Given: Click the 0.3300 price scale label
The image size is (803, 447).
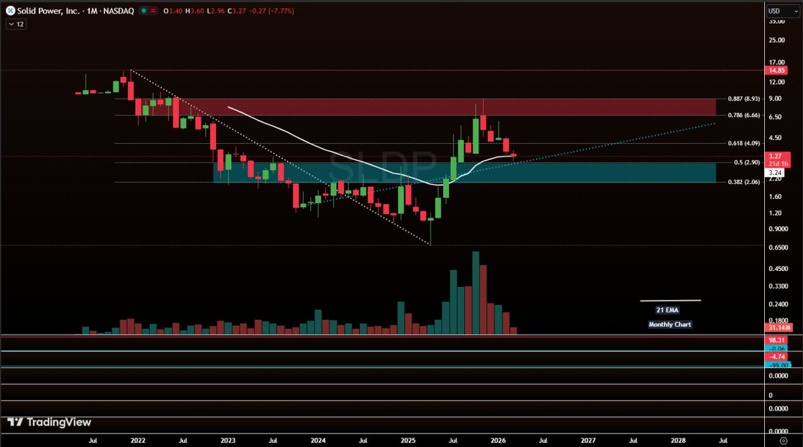Looking at the screenshot, I should (x=779, y=286).
